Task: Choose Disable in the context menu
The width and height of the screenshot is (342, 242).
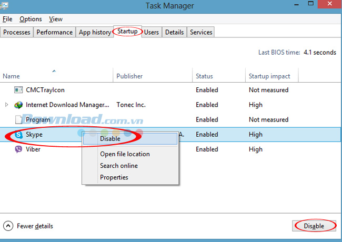Action: [130, 139]
